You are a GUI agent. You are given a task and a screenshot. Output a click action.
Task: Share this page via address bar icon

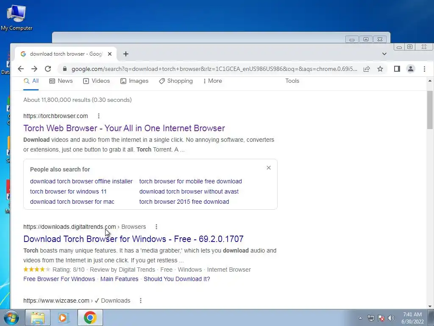pyautogui.click(x=367, y=69)
